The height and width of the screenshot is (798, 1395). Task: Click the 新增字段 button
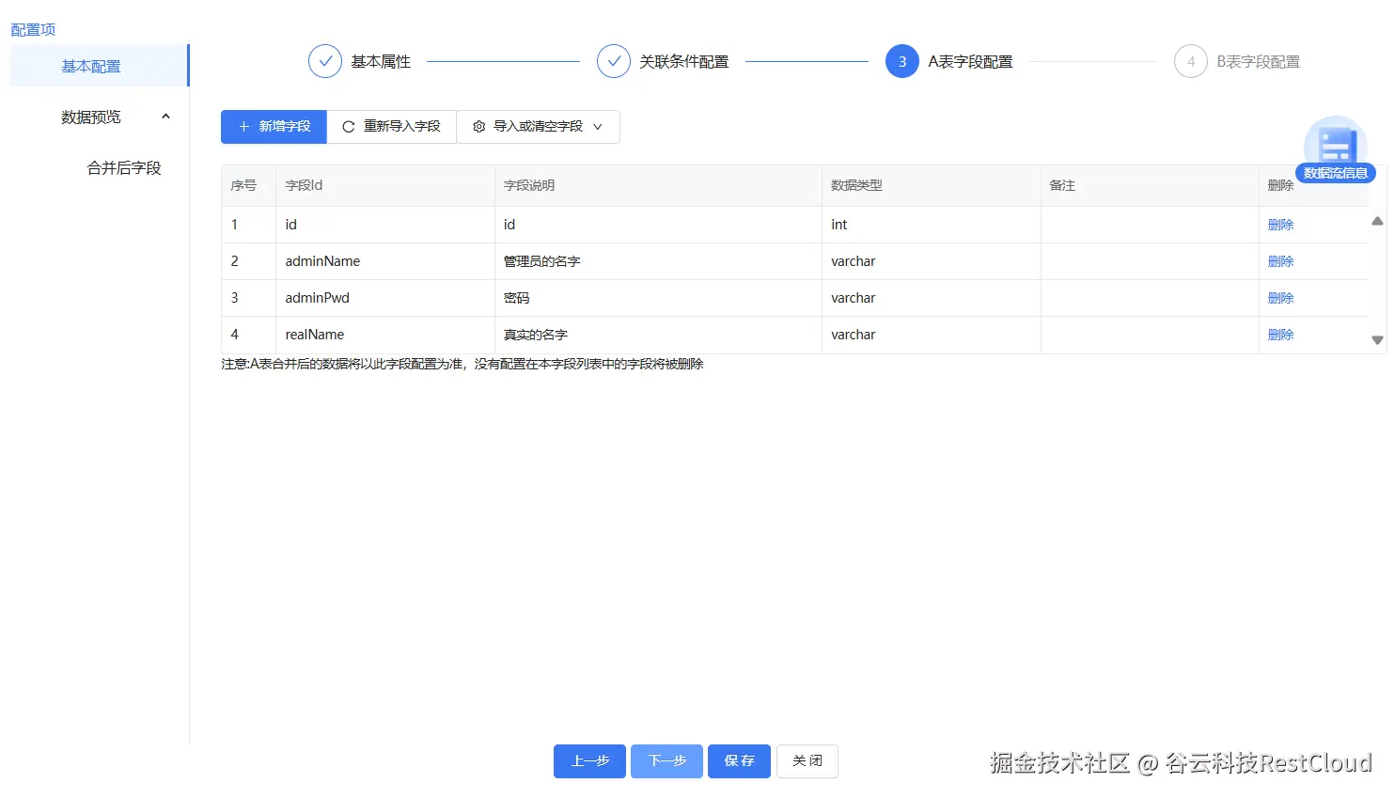click(x=274, y=127)
